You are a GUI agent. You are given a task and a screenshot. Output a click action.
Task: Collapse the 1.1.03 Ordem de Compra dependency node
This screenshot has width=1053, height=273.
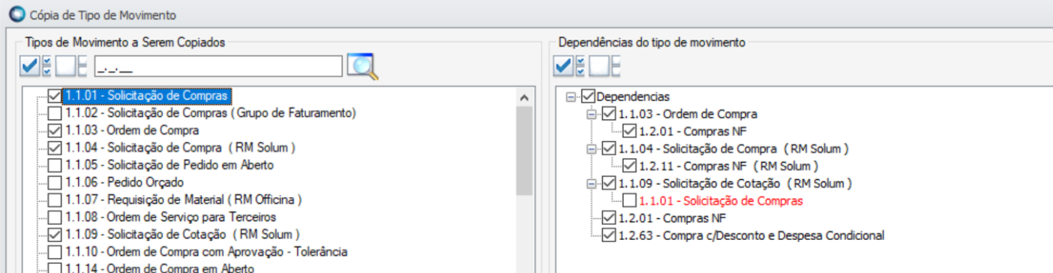[x=590, y=114]
